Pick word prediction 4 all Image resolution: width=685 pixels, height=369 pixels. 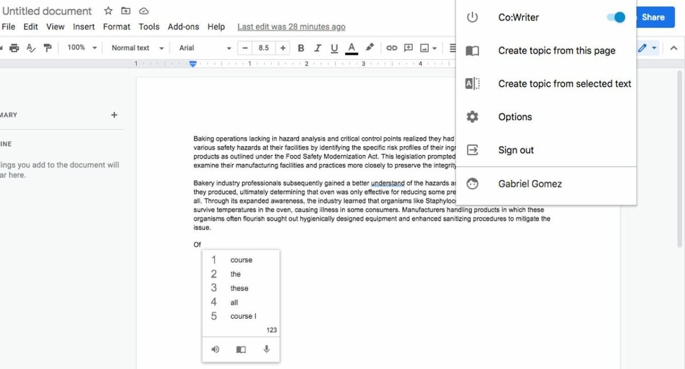pyautogui.click(x=241, y=302)
